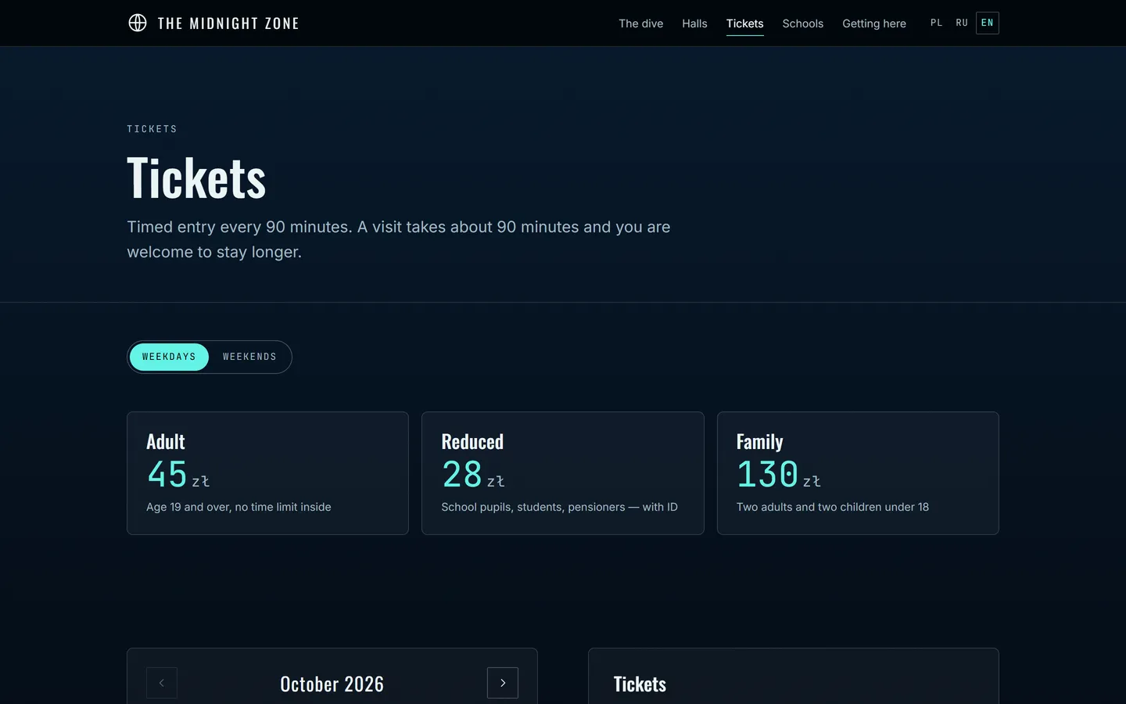Click the Tickets heading in order panel
1126x704 pixels.
tap(640, 684)
